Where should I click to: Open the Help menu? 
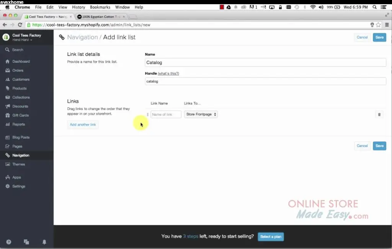139,7
